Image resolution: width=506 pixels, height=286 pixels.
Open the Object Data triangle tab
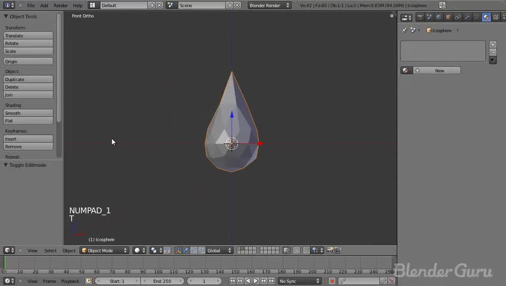click(x=477, y=17)
